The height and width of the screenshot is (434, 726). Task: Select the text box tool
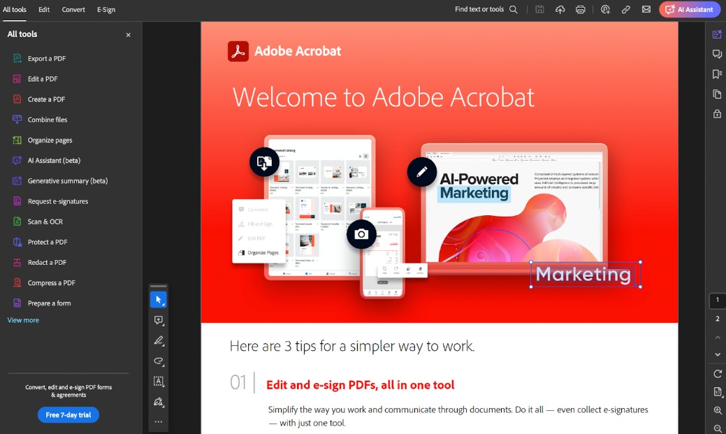(158, 382)
